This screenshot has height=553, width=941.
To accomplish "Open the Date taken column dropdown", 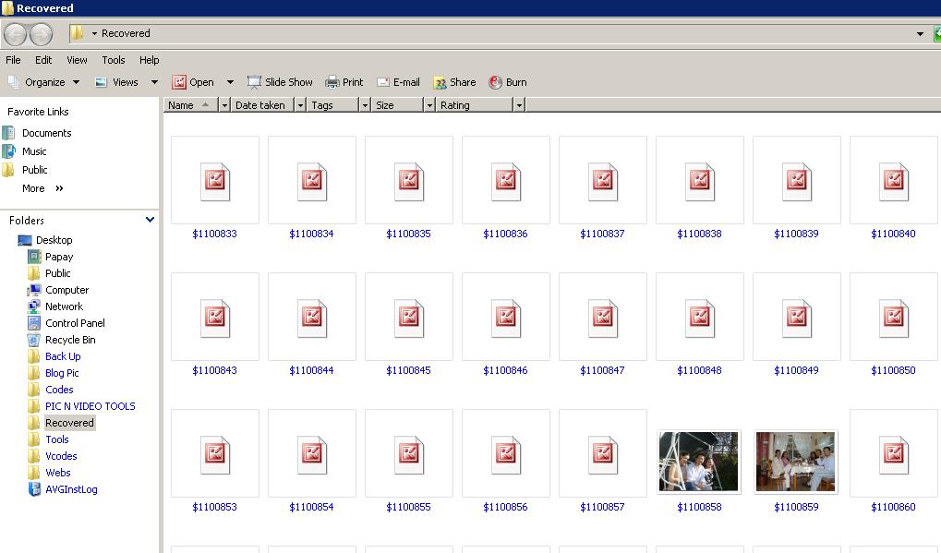I will (301, 105).
